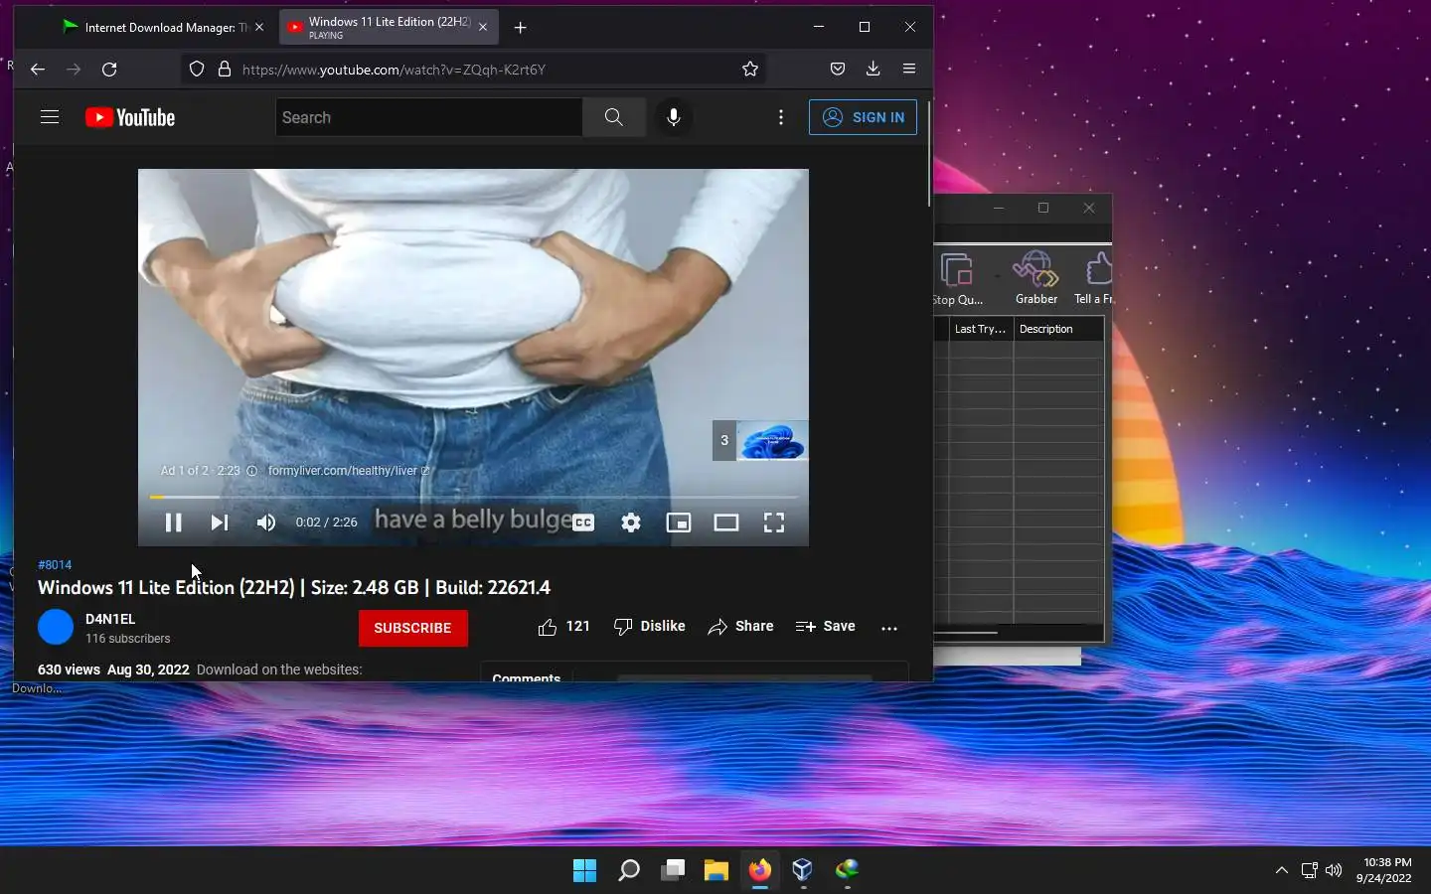
Task: Show hidden system tray icons
Action: (x=1282, y=870)
